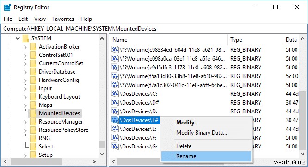The image size is (308, 167).
Task: Click binary icon of \DosDevices\C: value
Action: (115, 93)
